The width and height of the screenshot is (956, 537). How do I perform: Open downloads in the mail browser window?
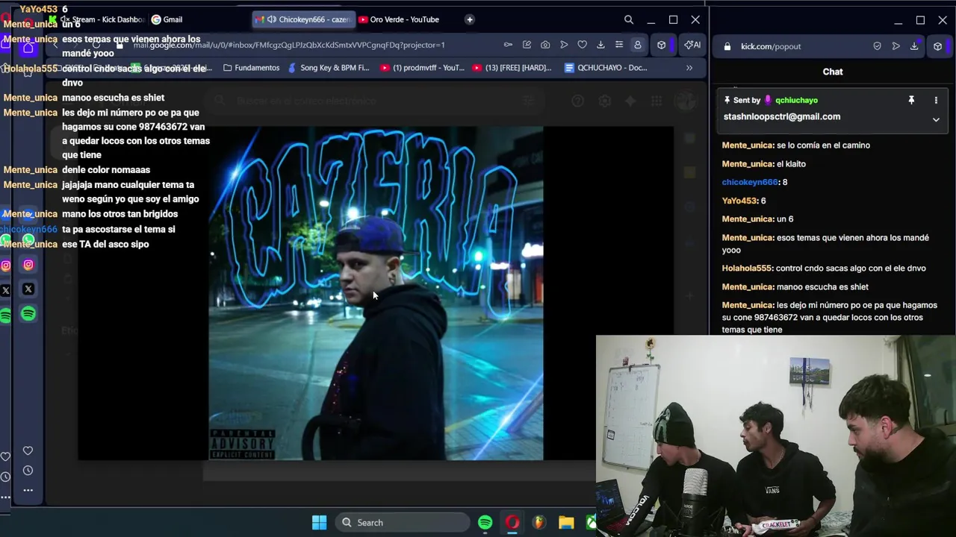point(600,45)
